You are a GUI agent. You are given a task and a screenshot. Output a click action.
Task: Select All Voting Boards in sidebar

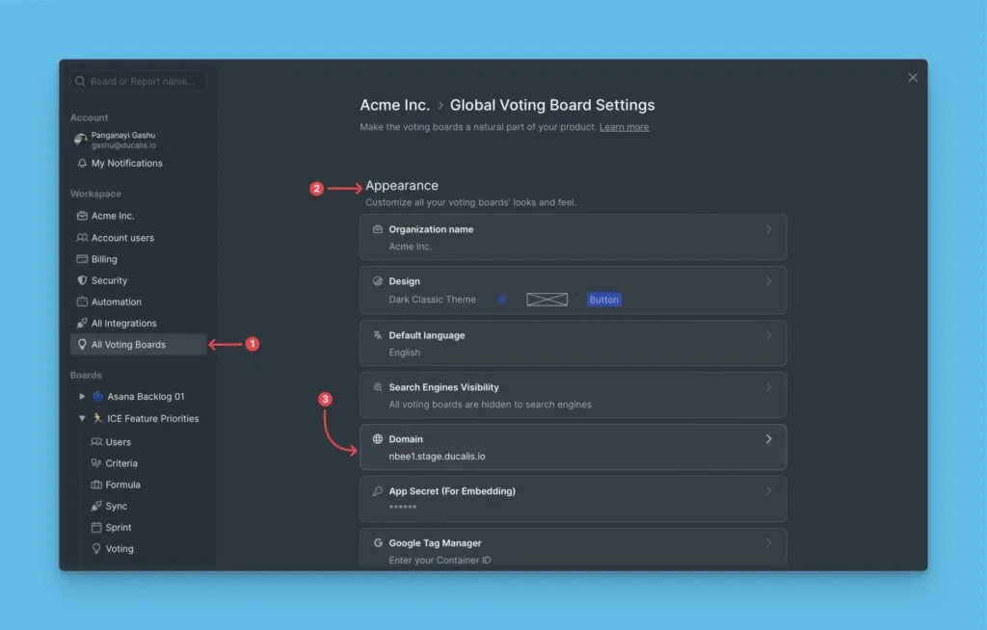pos(128,345)
